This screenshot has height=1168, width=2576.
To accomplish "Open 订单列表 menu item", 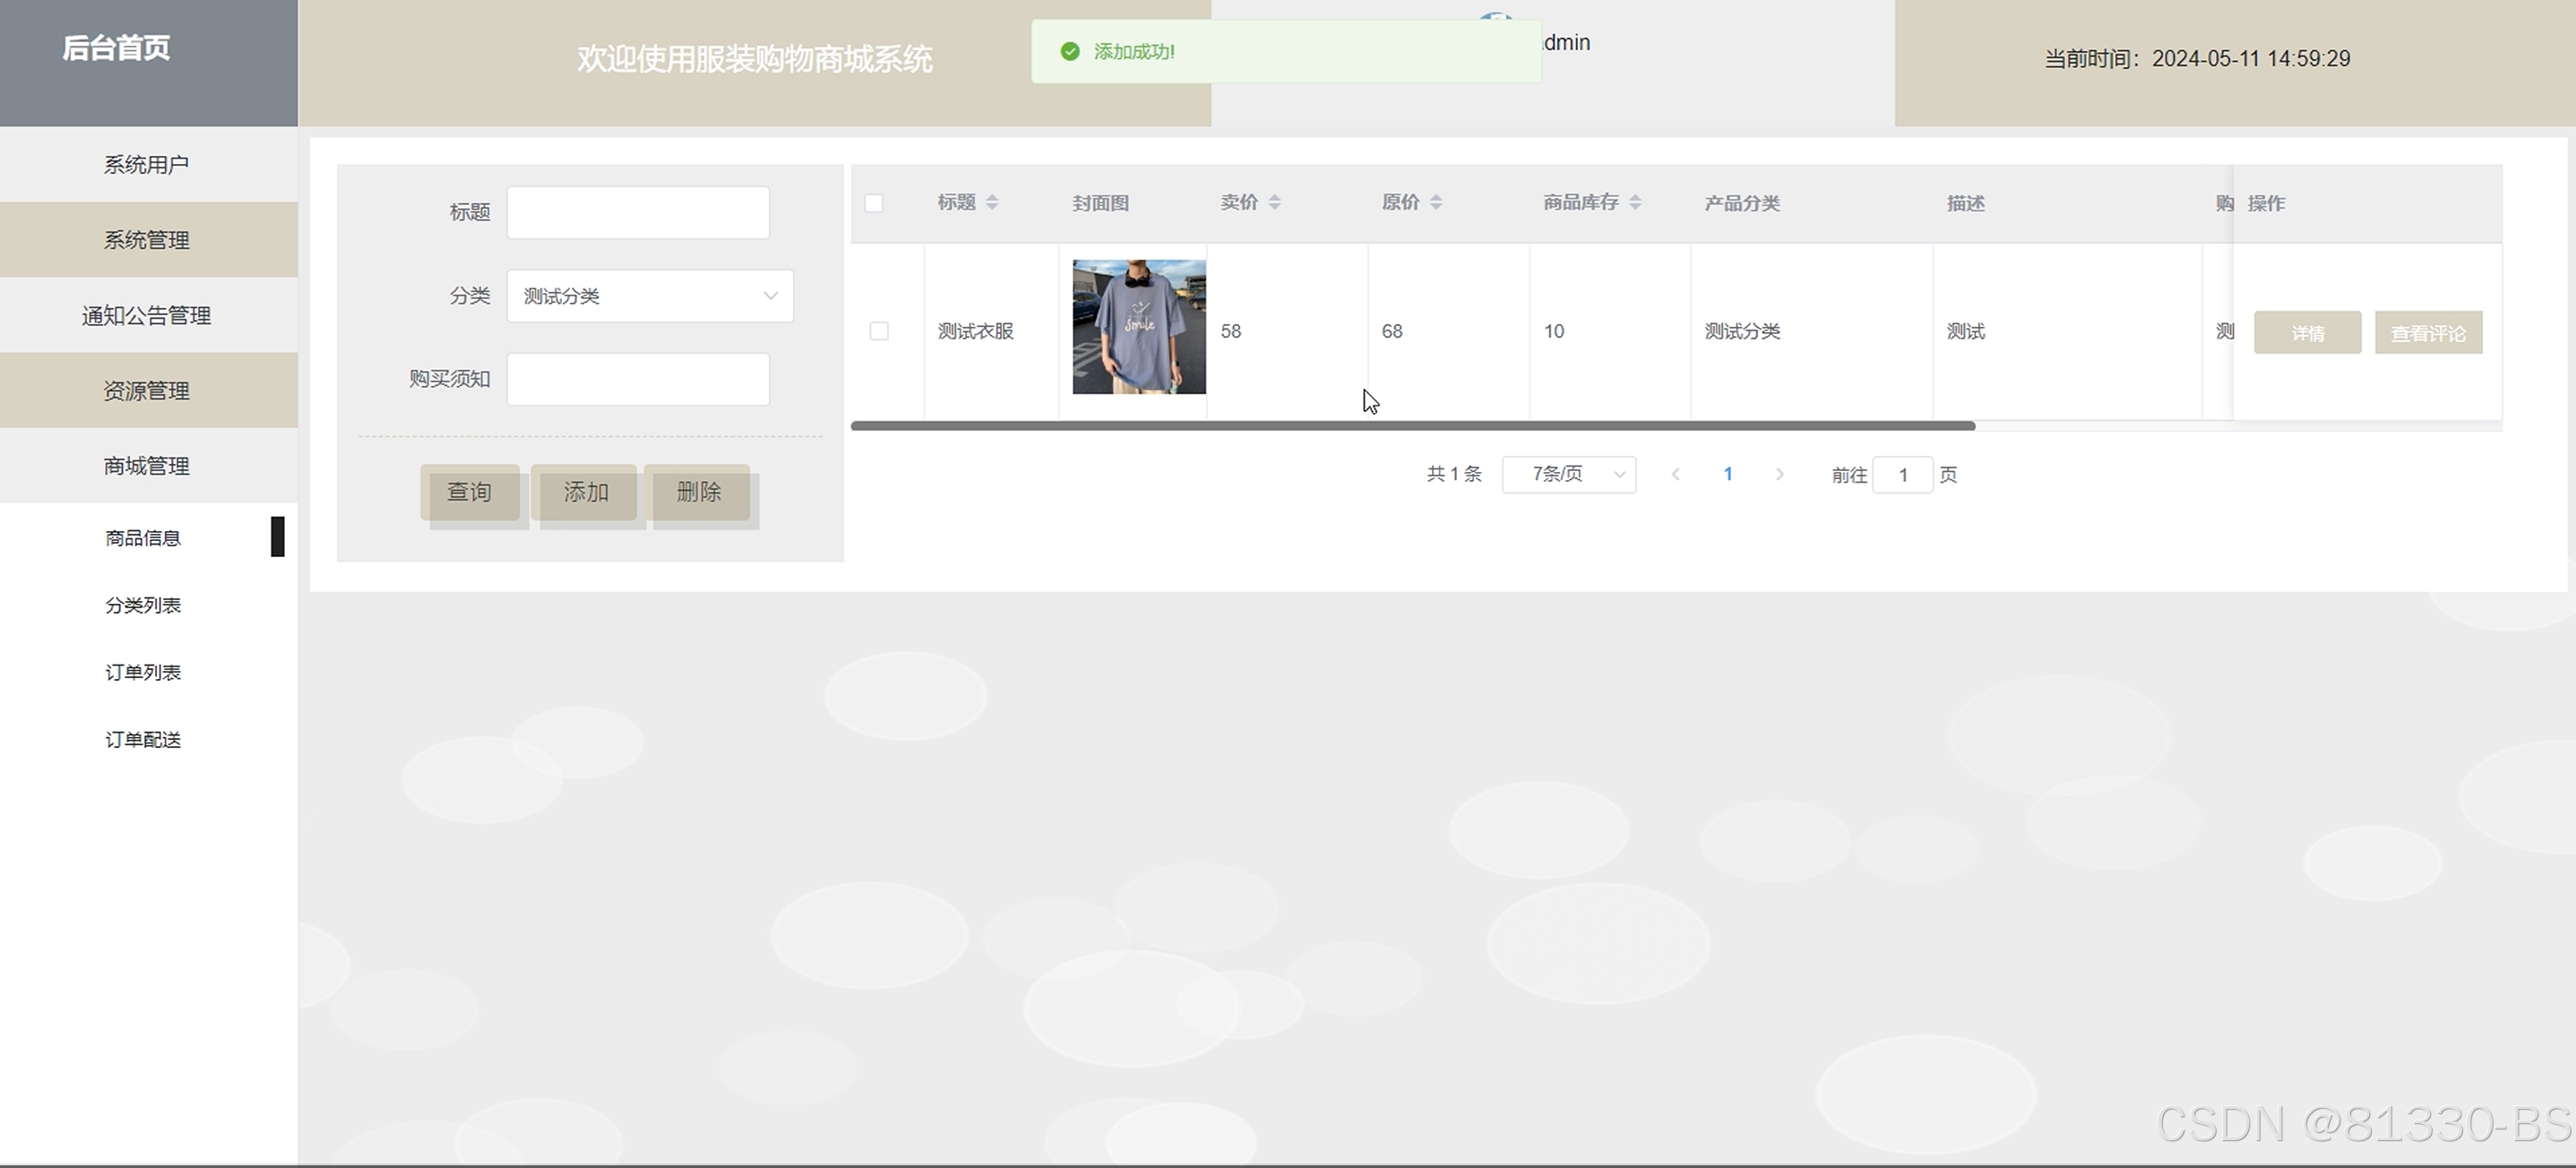I will (143, 672).
